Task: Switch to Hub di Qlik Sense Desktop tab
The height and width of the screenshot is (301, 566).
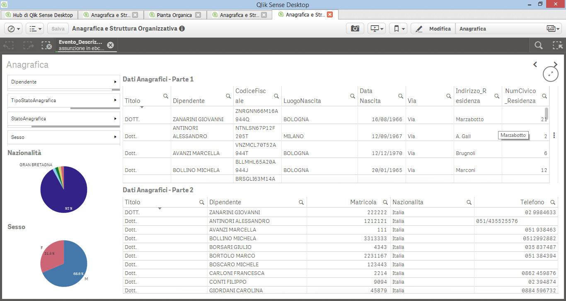Action: [39, 15]
